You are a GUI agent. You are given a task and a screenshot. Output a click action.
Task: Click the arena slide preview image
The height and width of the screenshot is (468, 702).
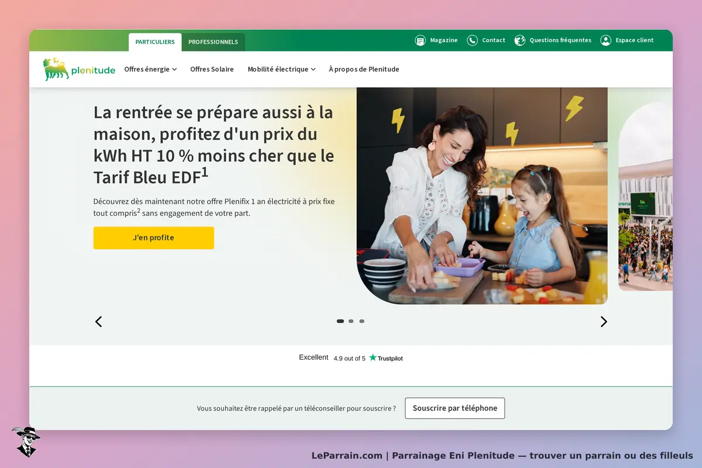click(x=645, y=196)
